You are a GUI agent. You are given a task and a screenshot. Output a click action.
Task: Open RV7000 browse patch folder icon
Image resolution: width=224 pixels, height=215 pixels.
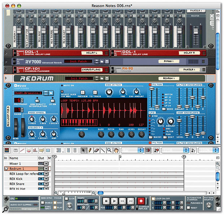pos(102,61)
